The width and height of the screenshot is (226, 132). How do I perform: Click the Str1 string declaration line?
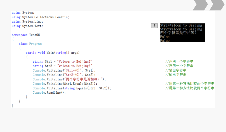[63, 61]
